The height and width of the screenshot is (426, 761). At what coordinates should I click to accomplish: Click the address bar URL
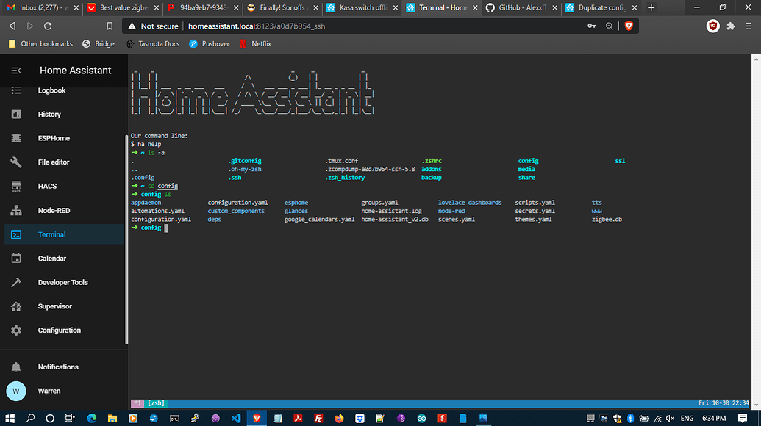(x=257, y=26)
